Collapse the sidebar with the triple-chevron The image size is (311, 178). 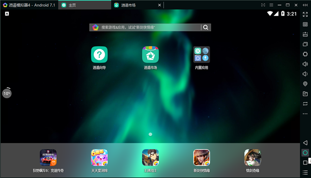[x=305, y=5]
